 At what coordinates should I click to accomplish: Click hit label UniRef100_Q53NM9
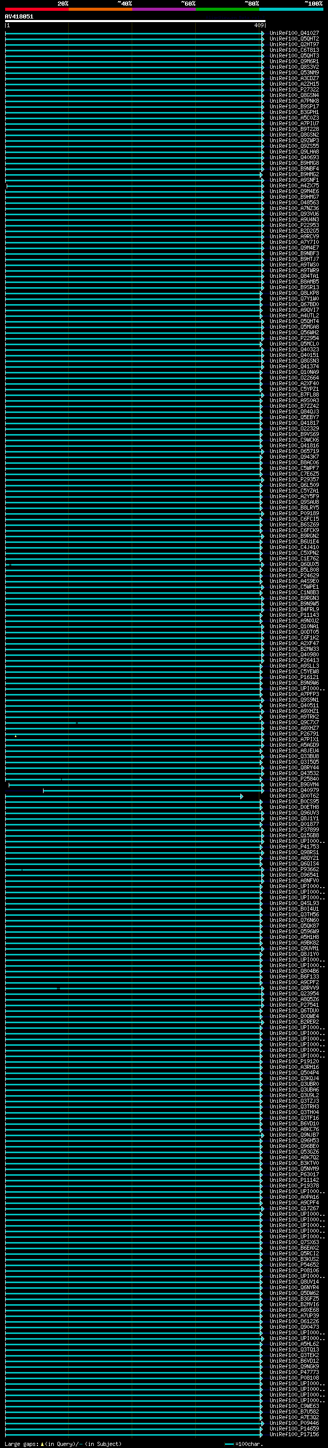tap(294, 72)
